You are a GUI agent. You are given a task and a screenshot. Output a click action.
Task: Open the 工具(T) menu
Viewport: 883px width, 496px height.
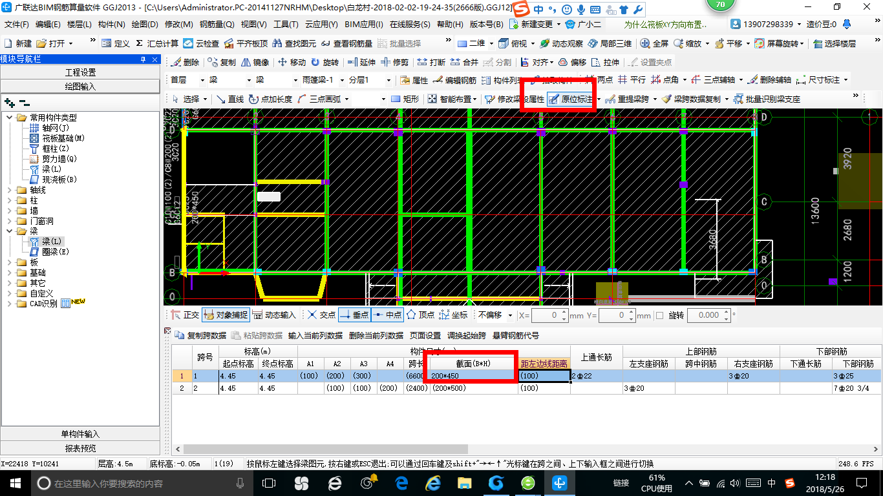[285, 25]
